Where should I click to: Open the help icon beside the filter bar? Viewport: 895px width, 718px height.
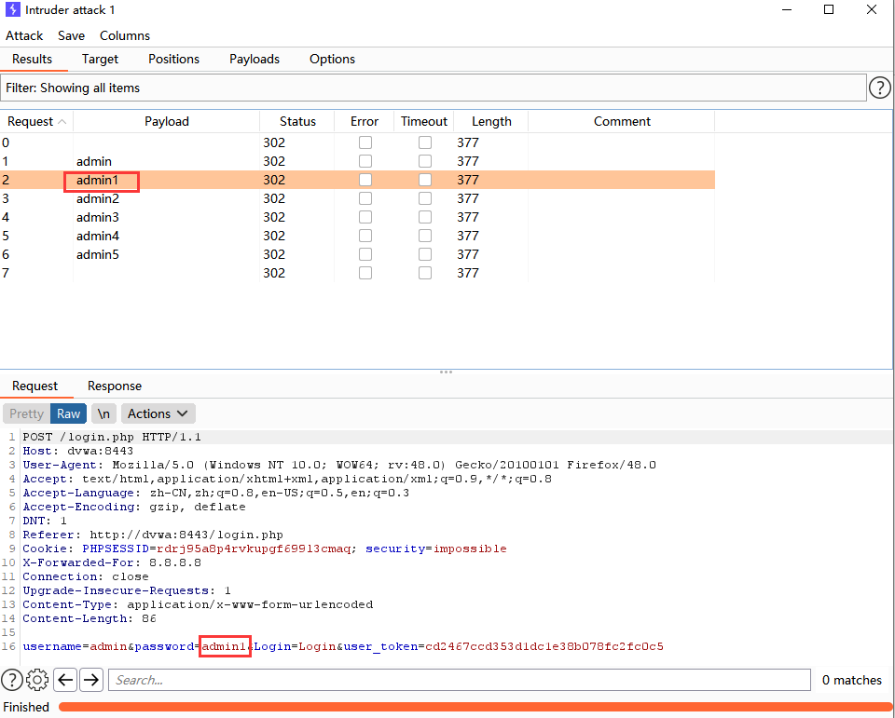(x=879, y=87)
